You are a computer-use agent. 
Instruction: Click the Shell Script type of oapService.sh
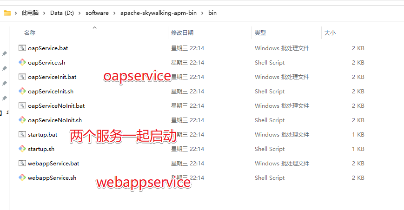click(x=270, y=63)
